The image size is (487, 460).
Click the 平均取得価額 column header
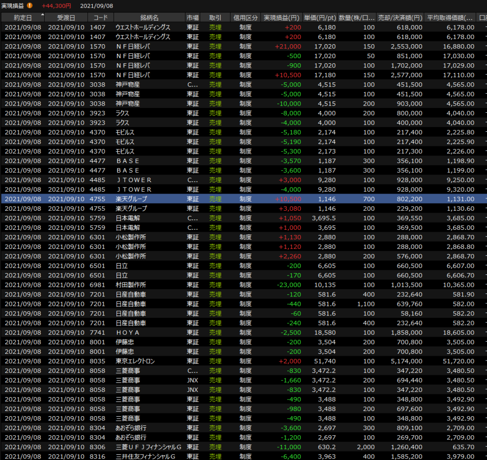(x=450, y=18)
